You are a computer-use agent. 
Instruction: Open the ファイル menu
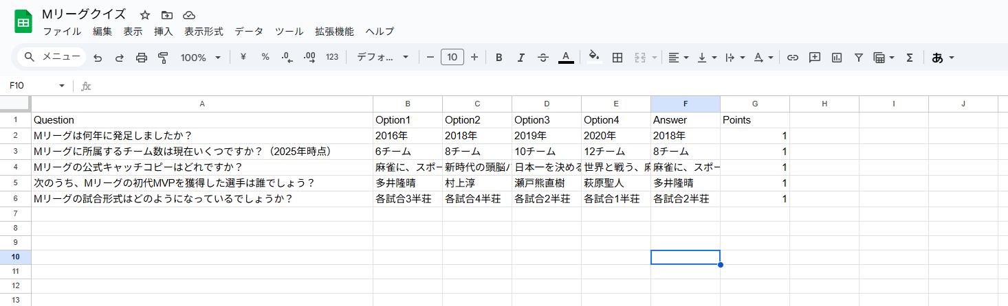[x=62, y=32]
